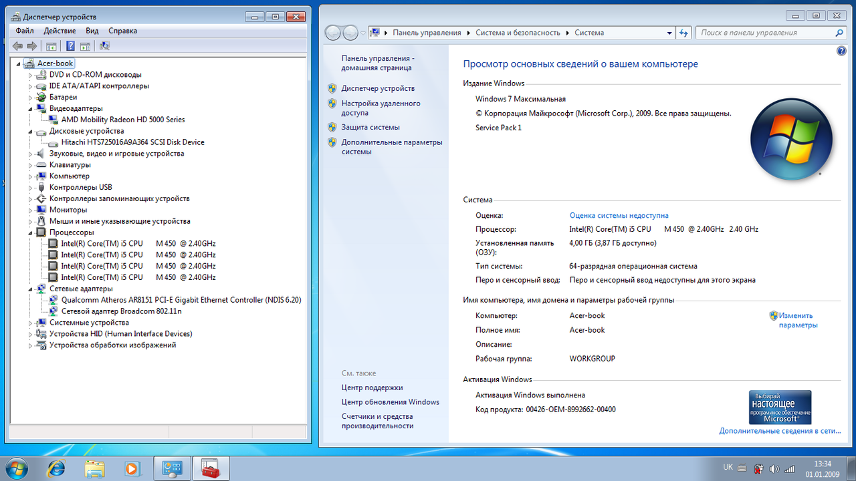856x481 pixels.
Task: Open Windows Explorer folder in taskbar
Action: [95, 468]
